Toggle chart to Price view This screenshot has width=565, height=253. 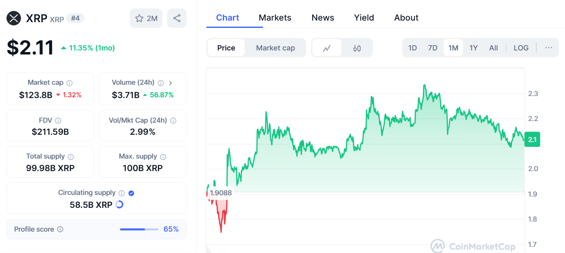click(226, 48)
